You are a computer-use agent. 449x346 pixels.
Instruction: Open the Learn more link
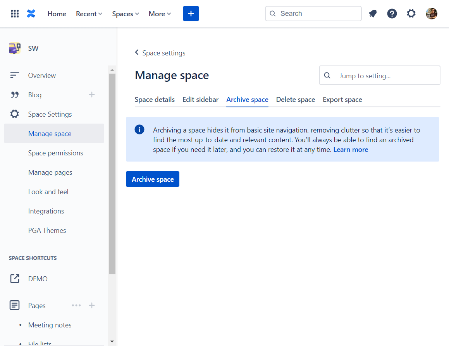pyautogui.click(x=350, y=149)
